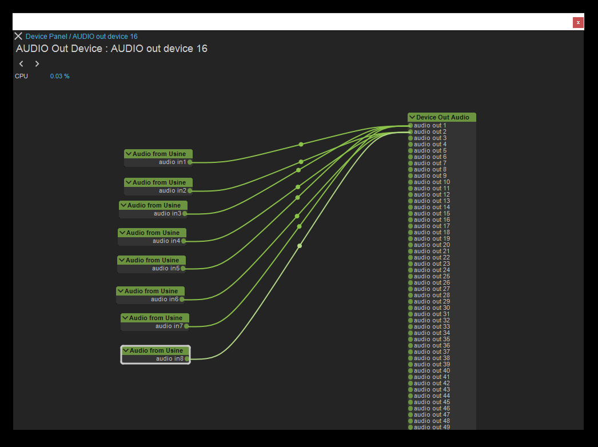This screenshot has height=447, width=598.
Task: Go forward with the right arrow
Action: click(37, 63)
